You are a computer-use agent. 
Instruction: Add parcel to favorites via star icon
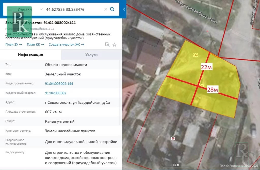click(114, 45)
